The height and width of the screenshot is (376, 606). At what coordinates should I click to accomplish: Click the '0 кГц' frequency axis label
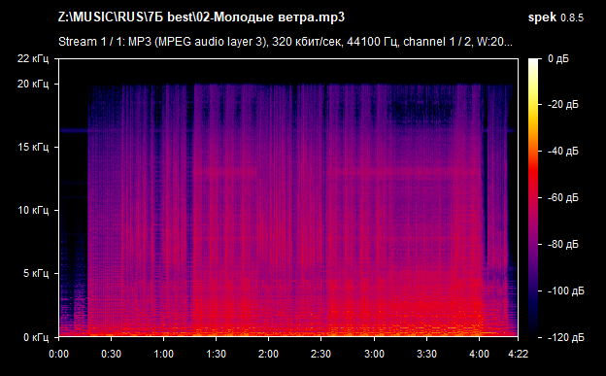pos(36,337)
